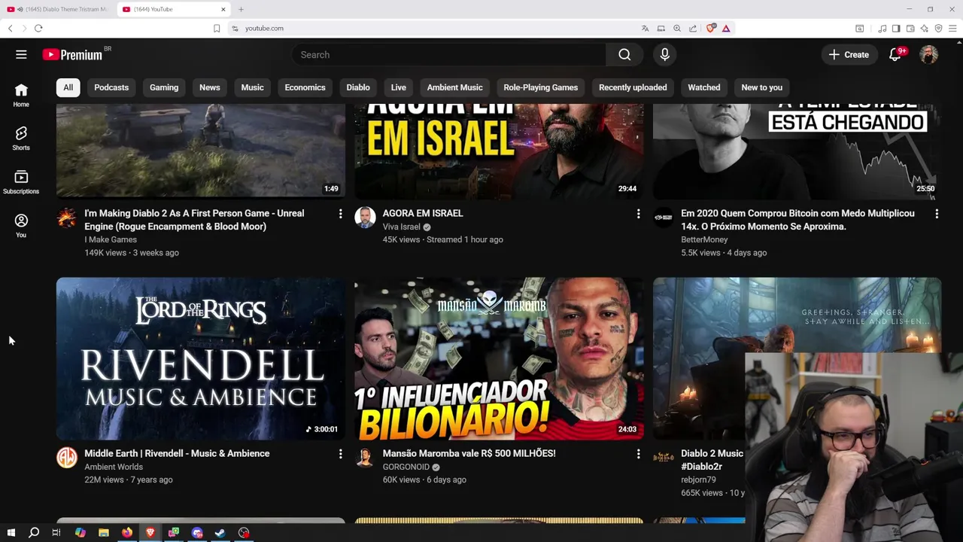Open the Brave VPN shield icon
The width and height of the screenshot is (963, 542).
[x=938, y=28]
